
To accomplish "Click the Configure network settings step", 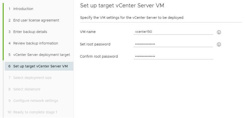I will [x=36, y=101].
